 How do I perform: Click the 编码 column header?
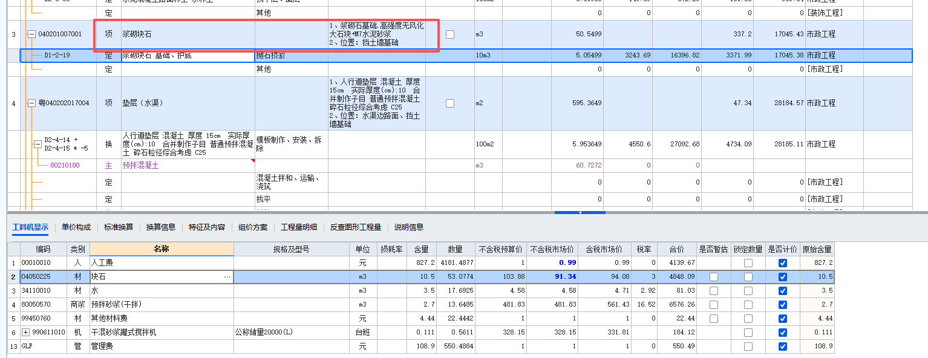[x=43, y=249]
